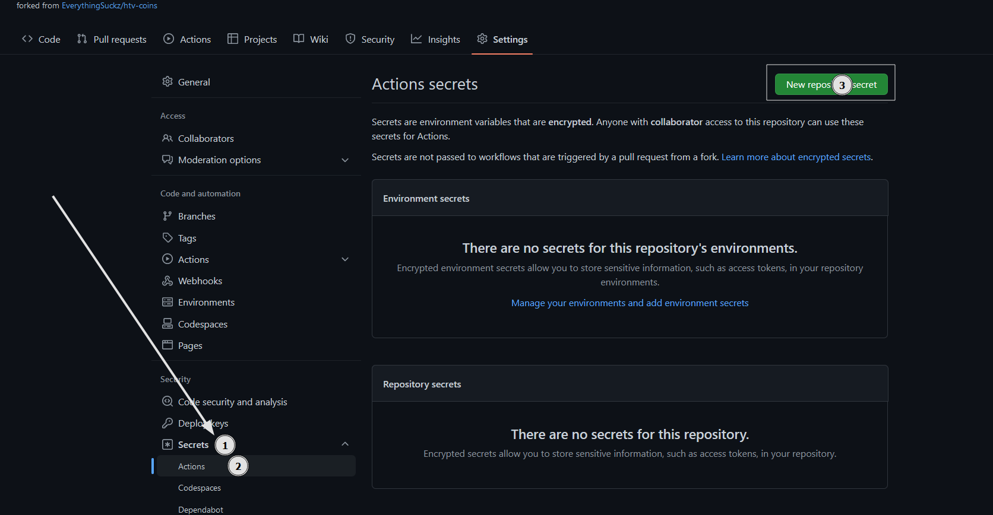Collapse the Secrets section chevron
This screenshot has height=515, width=993.
pyautogui.click(x=345, y=444)
